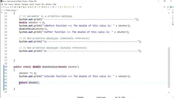The width and height of the screenshot is (174, 98).
Task: Click the scroll up arrow of the editor
Action: tap(169, 13)
